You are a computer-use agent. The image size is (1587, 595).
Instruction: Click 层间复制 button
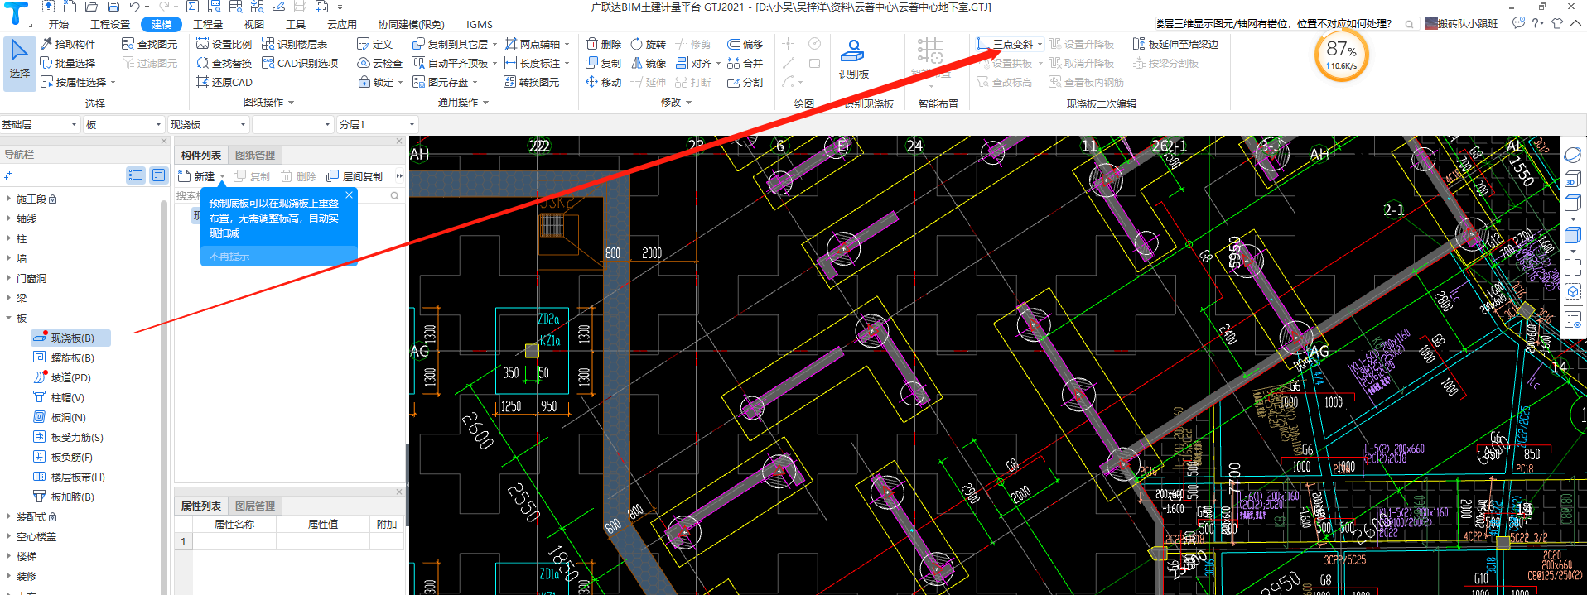355,176
